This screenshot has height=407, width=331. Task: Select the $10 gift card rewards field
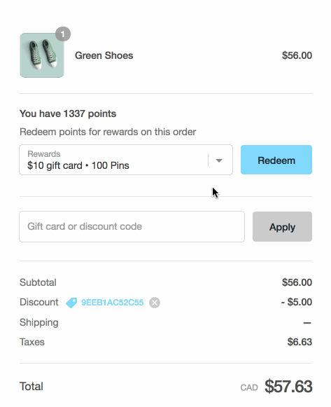point(126,160)
